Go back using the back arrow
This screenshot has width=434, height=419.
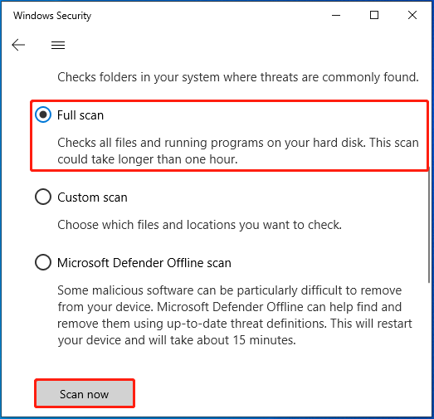tap(18, 45)
